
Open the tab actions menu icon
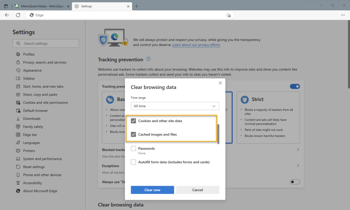pos(6,6)
